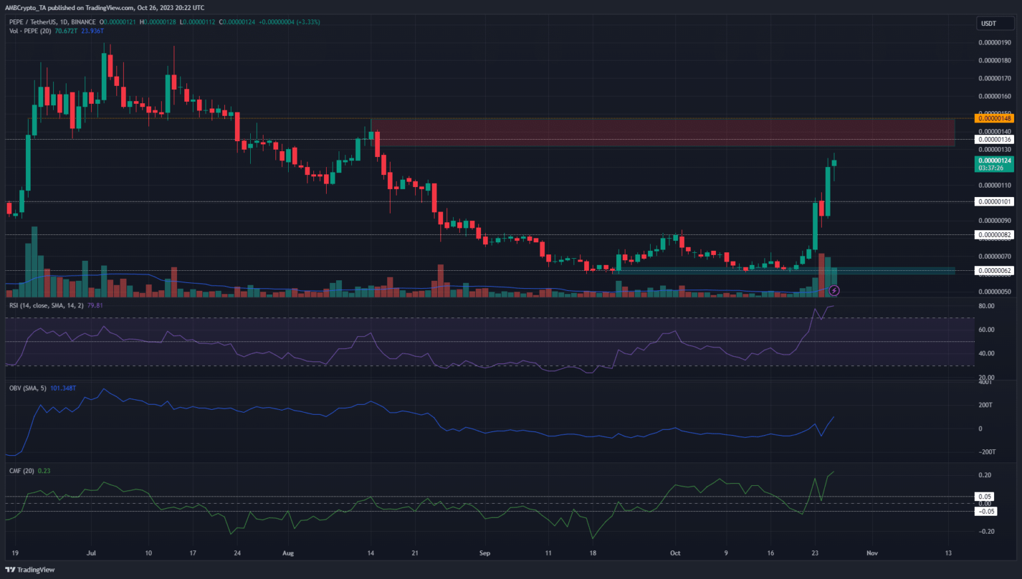Click the CMF 0.05 level tag

(x=985, y=496)
